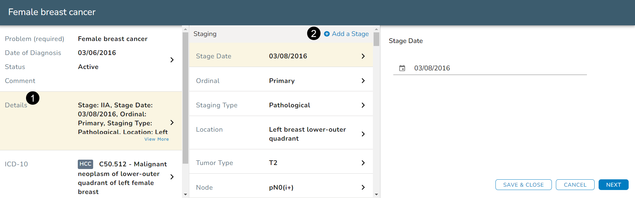The image size is (635, 198).
Task: Click the Next button
Action: pos(613,185)
